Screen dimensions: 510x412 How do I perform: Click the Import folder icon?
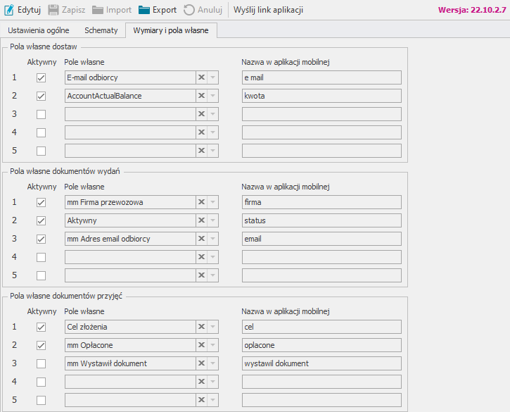pos(98,10)
